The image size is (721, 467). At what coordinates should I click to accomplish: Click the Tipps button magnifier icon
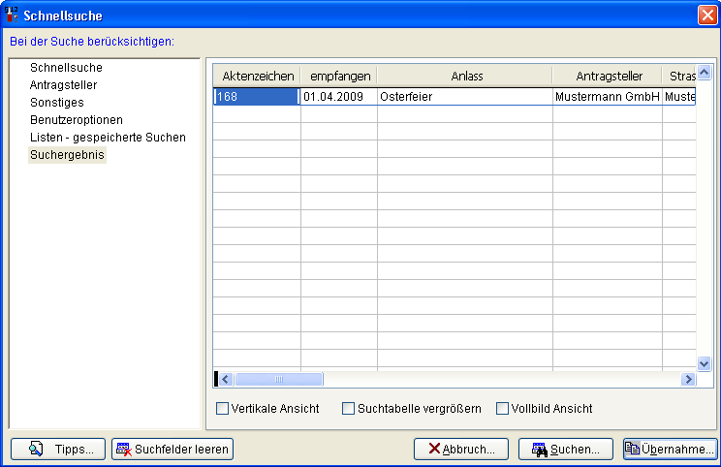pos(36,449)
